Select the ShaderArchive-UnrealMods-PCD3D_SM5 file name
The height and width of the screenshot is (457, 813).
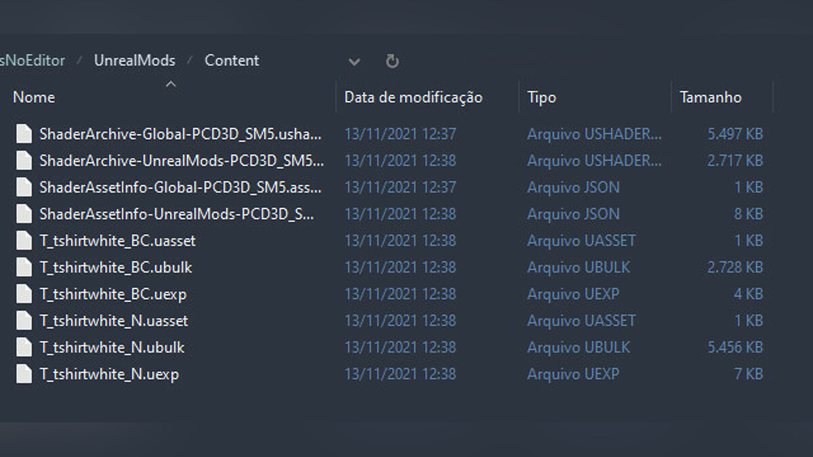point(182,160)
